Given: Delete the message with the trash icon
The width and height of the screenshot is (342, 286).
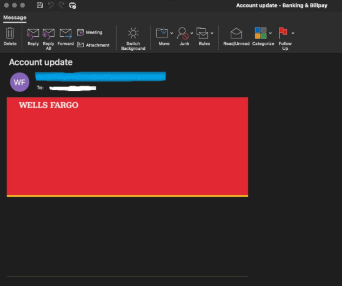Looking at the screenshot, I should click(x=10, y=36).
